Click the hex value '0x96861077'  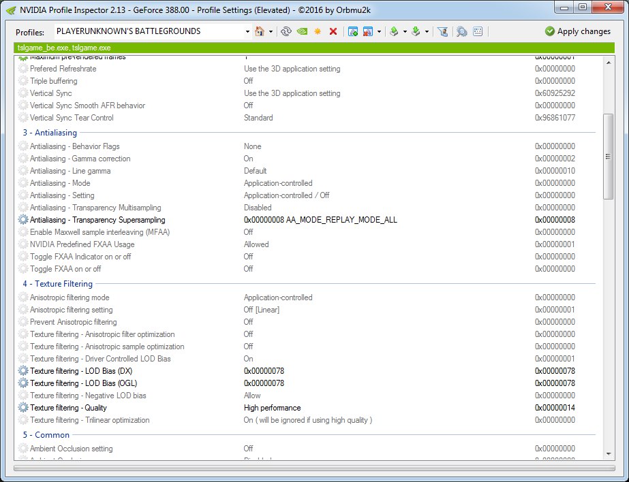point(555,117)
